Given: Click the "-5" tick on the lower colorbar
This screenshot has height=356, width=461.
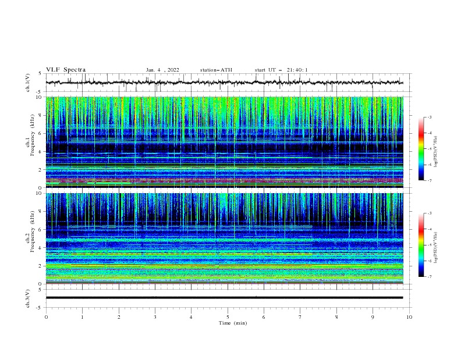Looking at the screenshot, I should pyautogui.click(x=429, y=245).
